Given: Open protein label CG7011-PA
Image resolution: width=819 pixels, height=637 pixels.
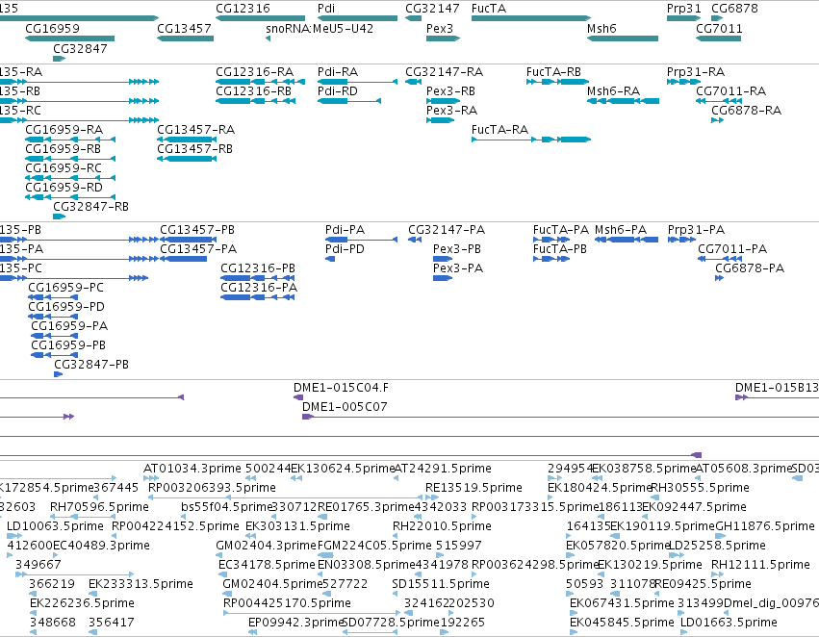Looking at the screenshot, I should (732, 249).
